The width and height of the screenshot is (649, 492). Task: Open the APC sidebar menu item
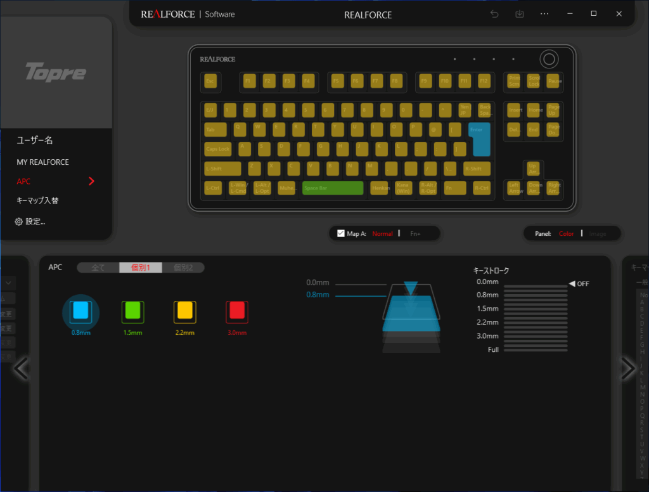(23, 181)
